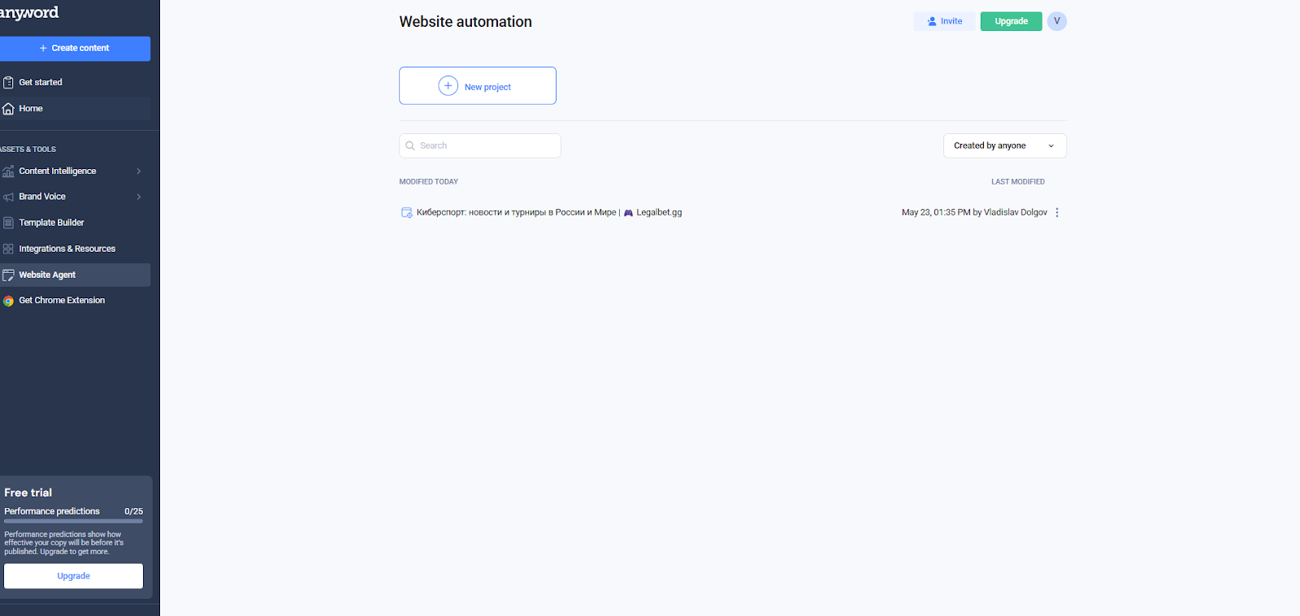Open the Created by anyone dropdown

[1004, 145]
